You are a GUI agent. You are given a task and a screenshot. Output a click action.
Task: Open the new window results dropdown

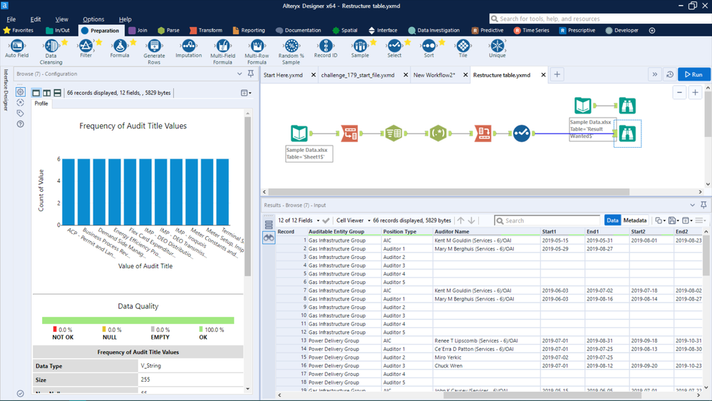pyautogui.click(x=688, y=220)
